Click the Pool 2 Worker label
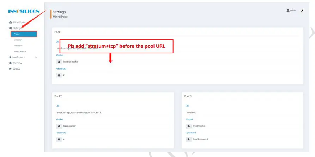Image resolution: width=315 pixels, height=157 pixels. [60, 119]
